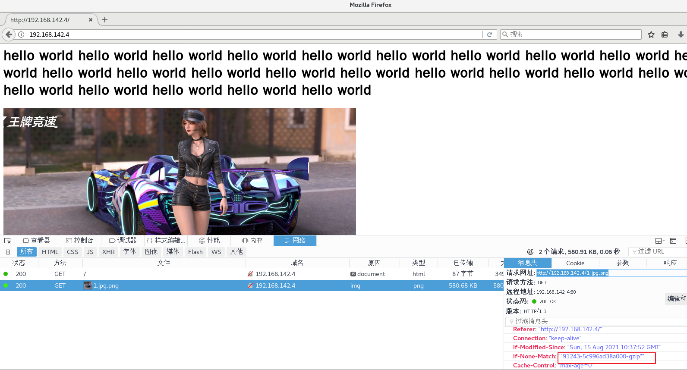Close the http://192.168.142.4/ tab
687x370 pixels.
(91, 20)
